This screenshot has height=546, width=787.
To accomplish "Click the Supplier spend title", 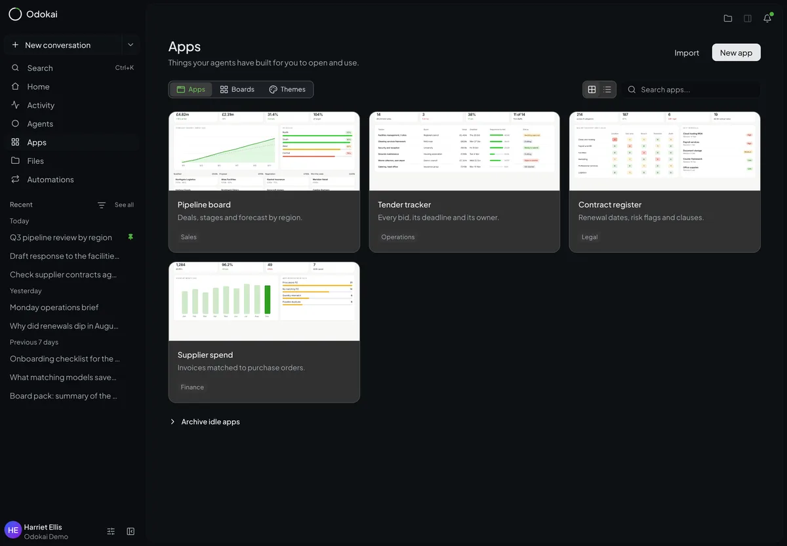I will coord(205,355).
